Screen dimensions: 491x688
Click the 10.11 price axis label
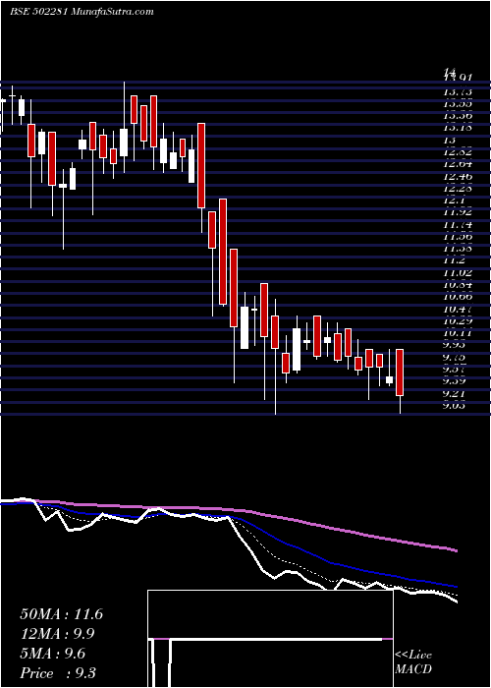(x=458, y=333)
